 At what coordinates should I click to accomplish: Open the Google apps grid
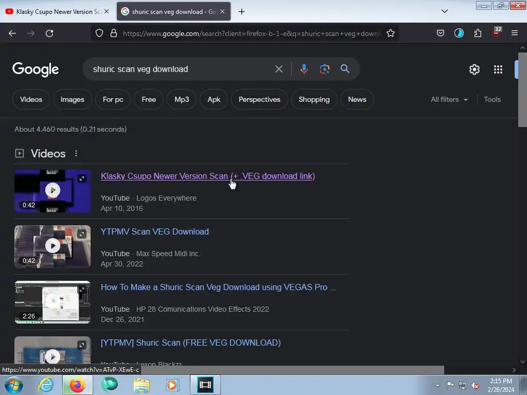[x=498, y=69]
